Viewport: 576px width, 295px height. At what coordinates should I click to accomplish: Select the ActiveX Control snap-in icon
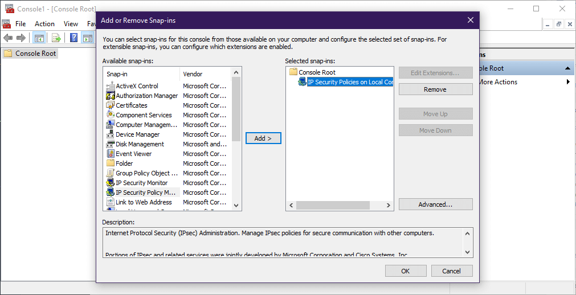point(111,86)
